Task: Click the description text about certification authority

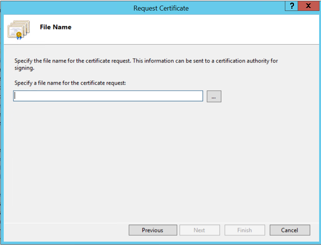Action: pyautogui.click(x=146, y=64)
